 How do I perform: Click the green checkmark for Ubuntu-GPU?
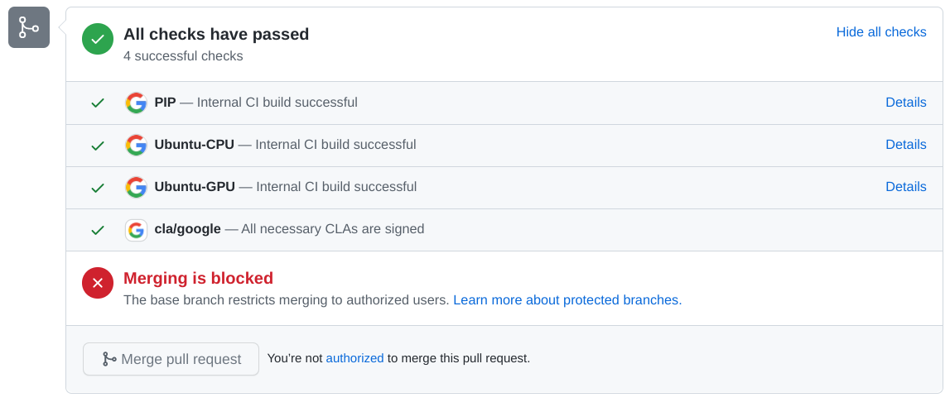pyautogui.click(x=98, y=187)
